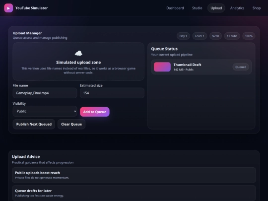268x201 pixels.
Task: Click 'Queue drafts for later' advice card
Action: [134, 193]
